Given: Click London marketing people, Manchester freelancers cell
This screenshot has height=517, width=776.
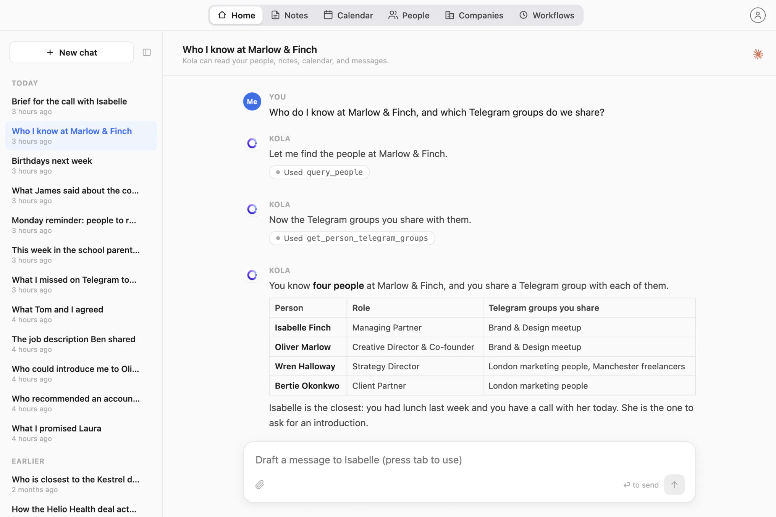Looking at the screenshot, I should pos(589,366).
